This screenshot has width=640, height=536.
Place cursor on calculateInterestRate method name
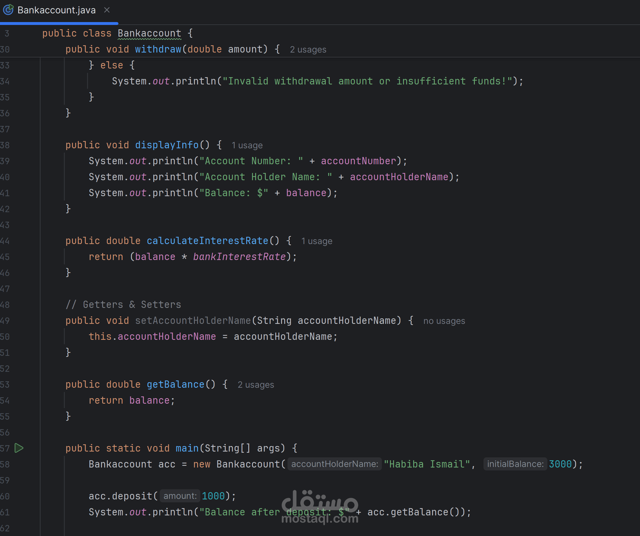(207, 241)
